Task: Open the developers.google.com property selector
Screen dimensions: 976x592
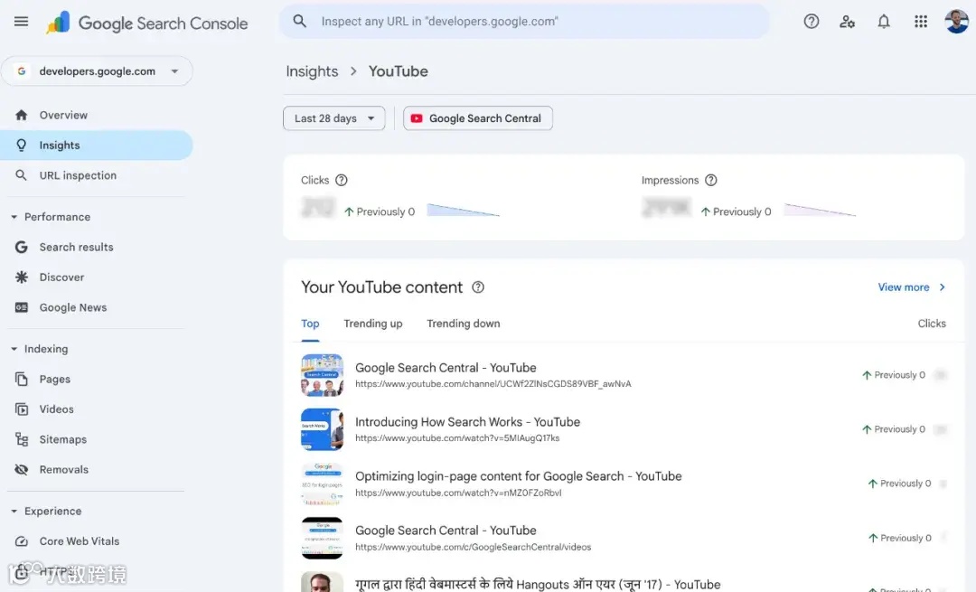Action: click(97, 71)
